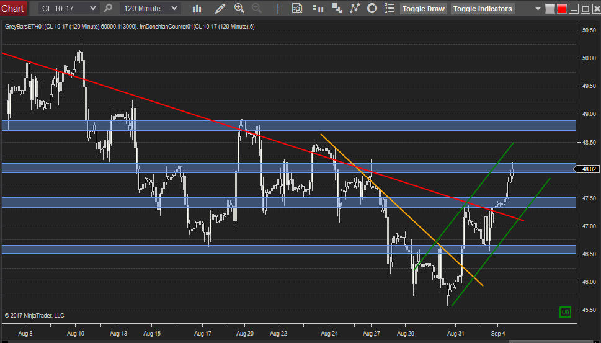Open the CL 10-17 instrument dropdown
The width and height of the screenshot is (601, 343).
tap(68, 9)
